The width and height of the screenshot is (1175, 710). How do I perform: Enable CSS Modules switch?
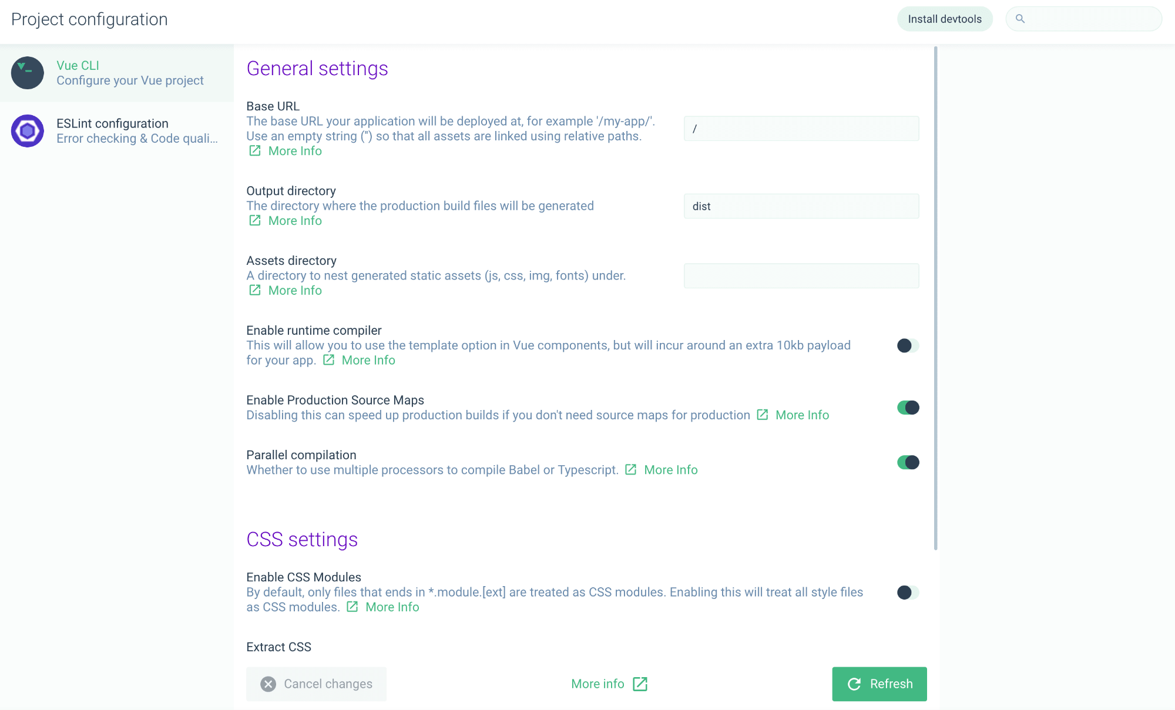tap(908, 593)
